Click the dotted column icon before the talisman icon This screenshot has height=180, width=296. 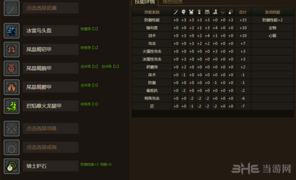(223, 12)
